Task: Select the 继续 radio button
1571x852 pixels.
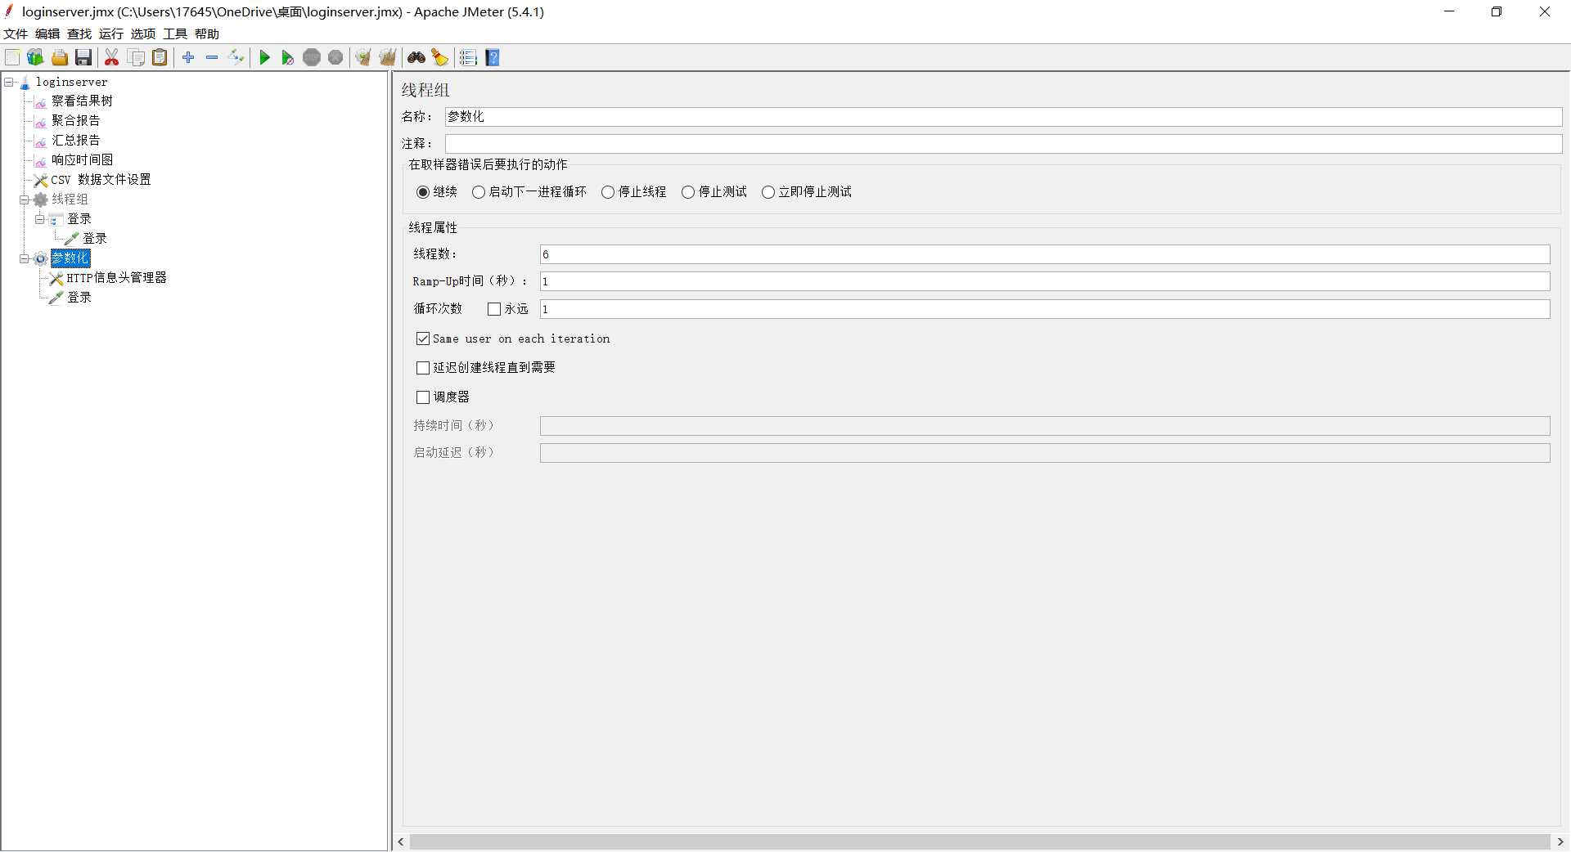Action: tap(423, 192)
